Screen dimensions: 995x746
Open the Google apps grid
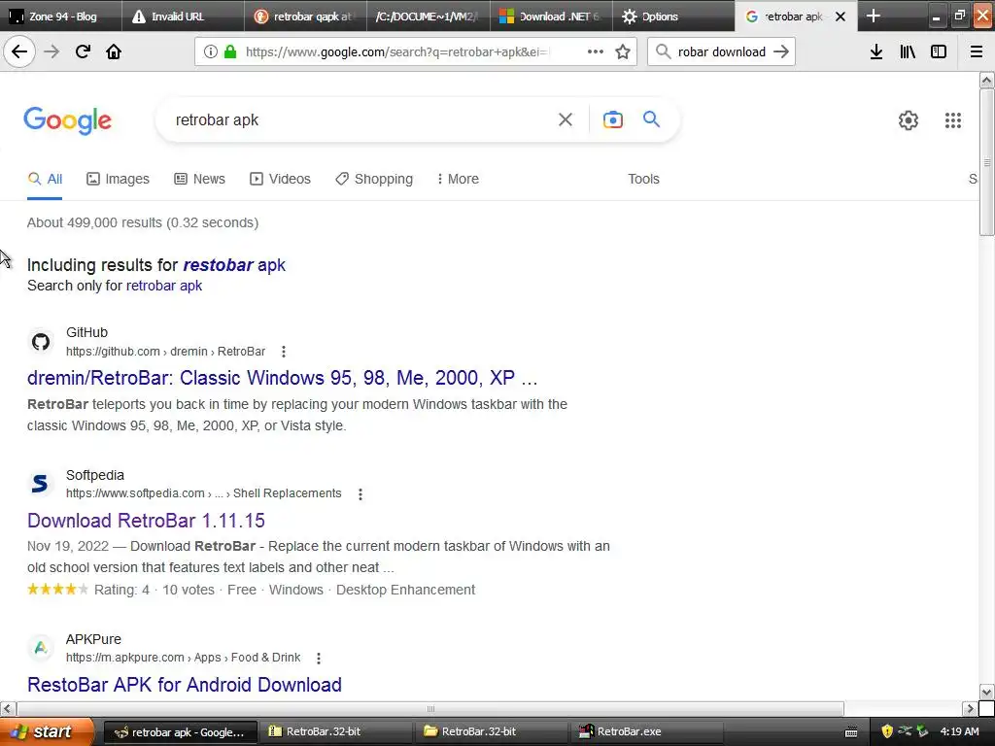[953, 119]
